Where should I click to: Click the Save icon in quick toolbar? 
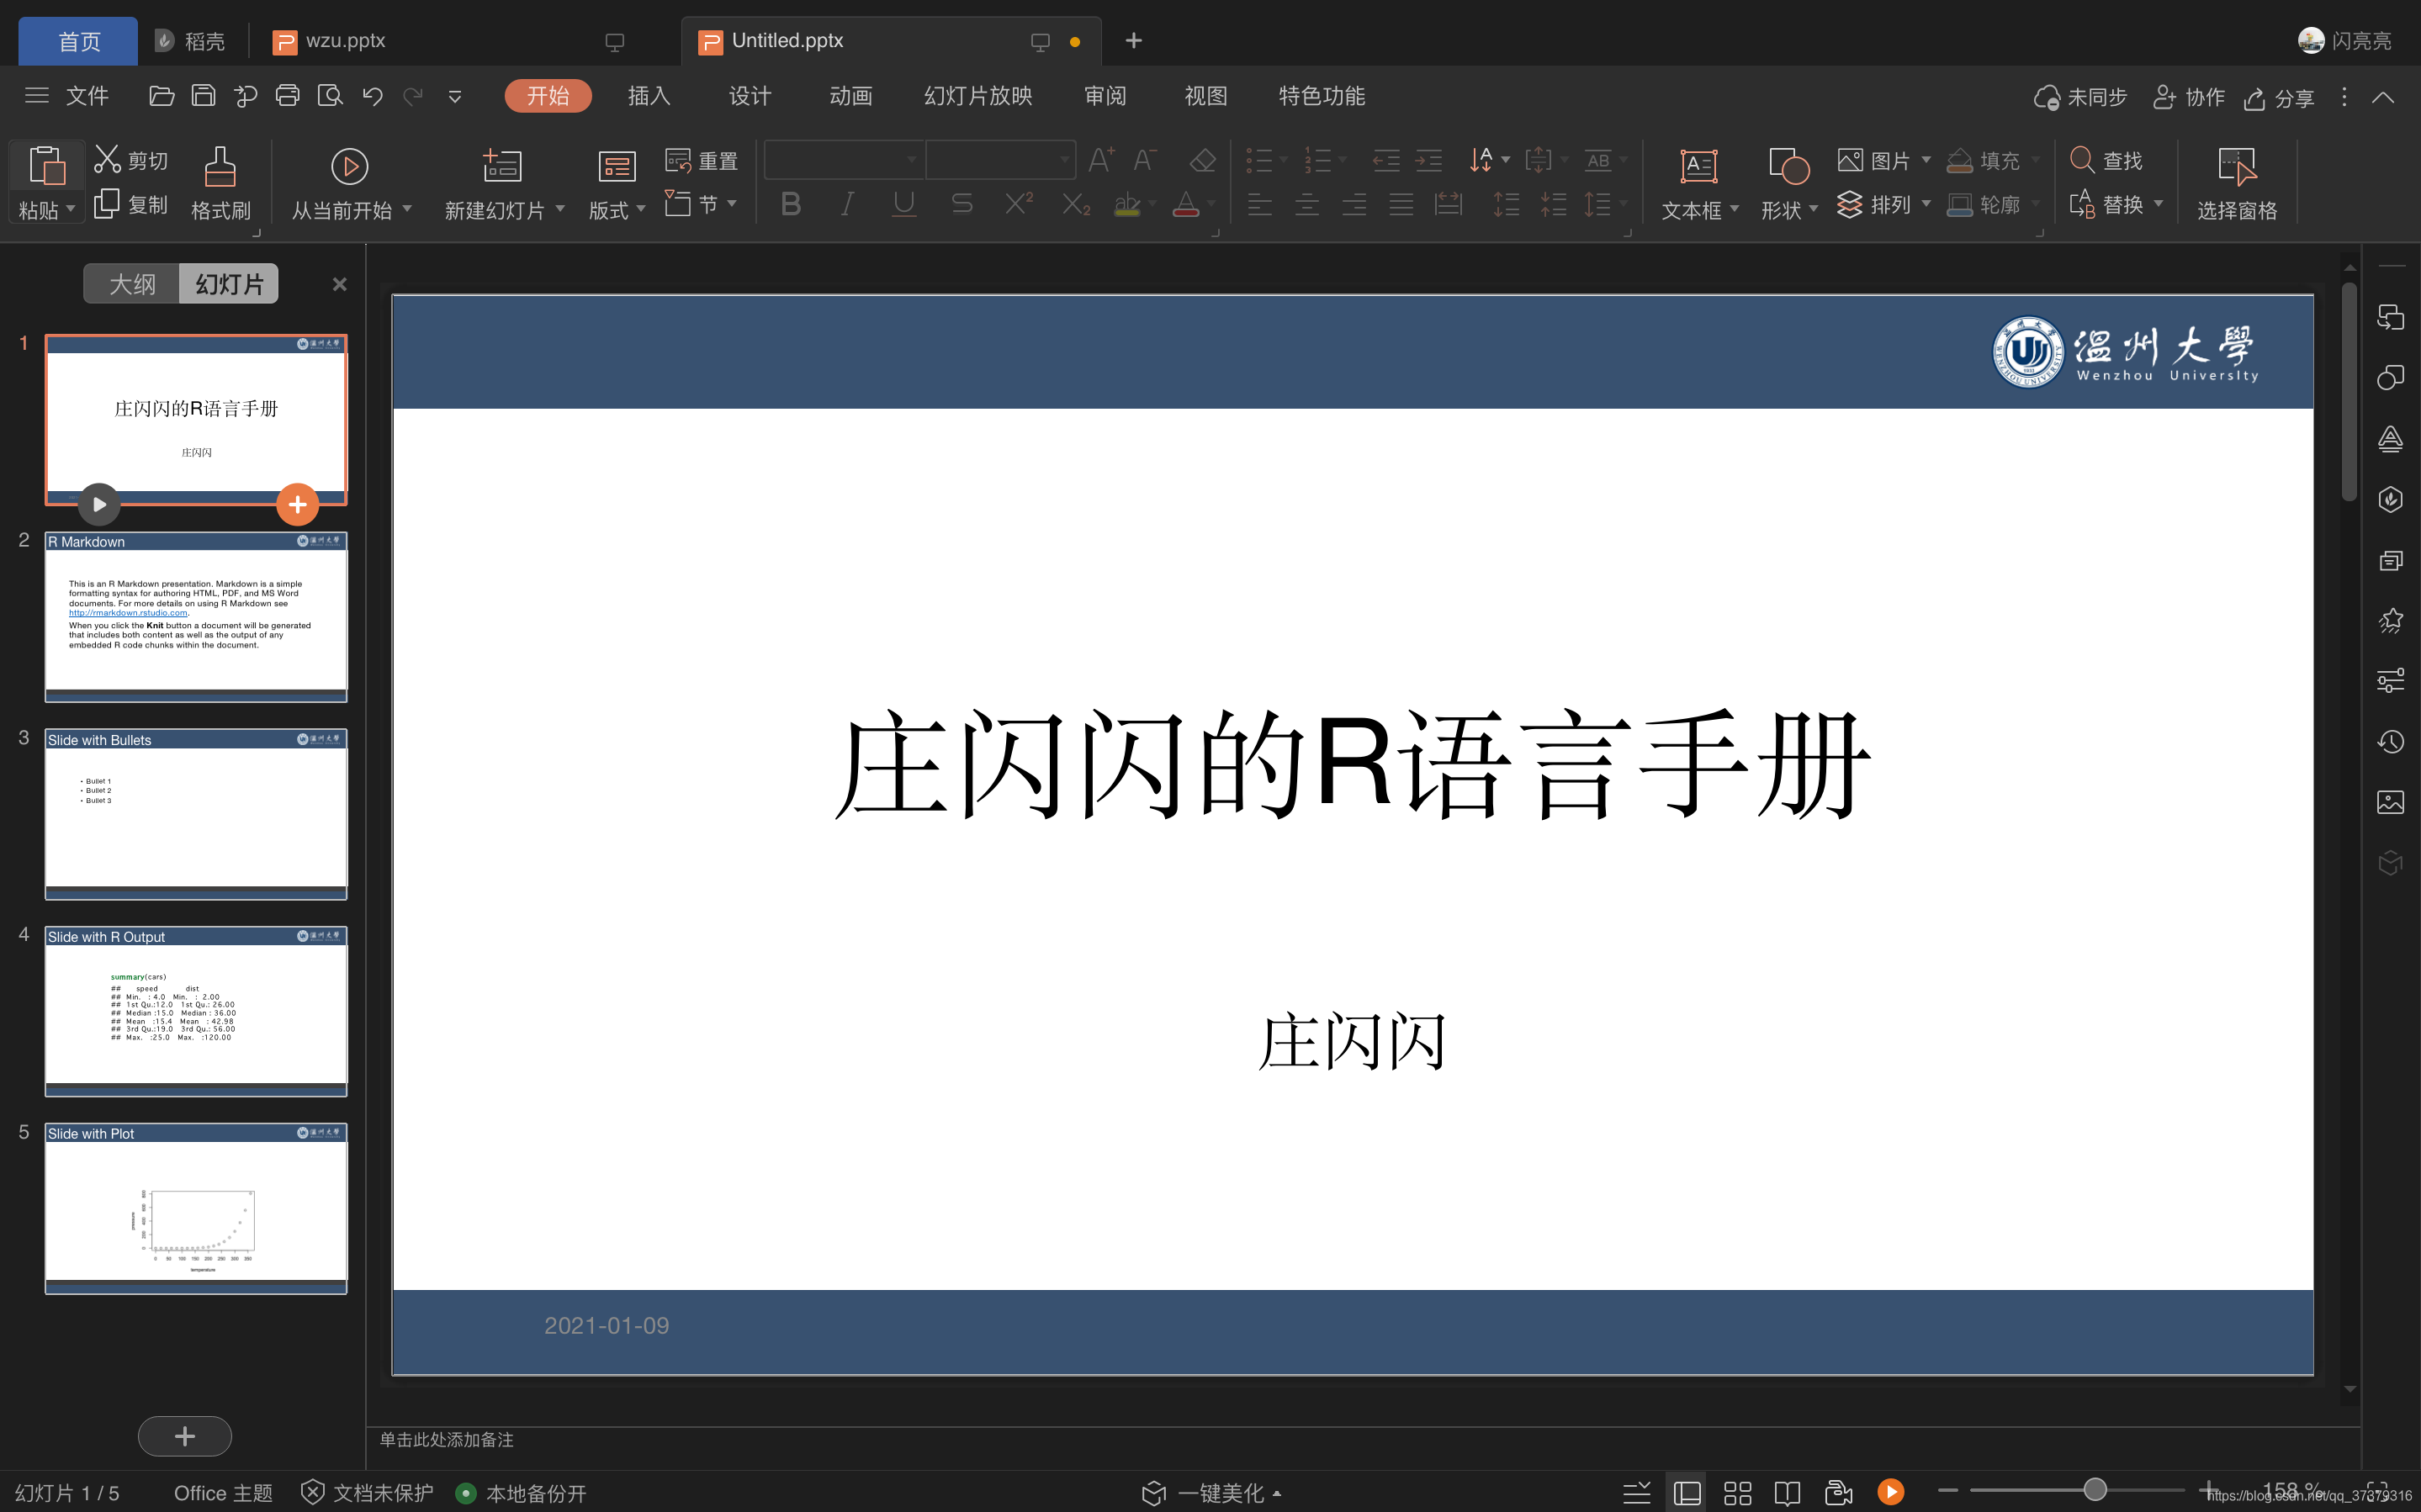click(203, 96)
